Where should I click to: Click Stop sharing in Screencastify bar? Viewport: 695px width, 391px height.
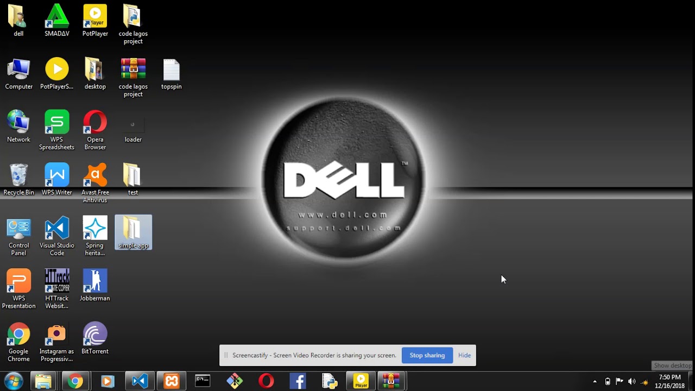(x=427, y=355)
